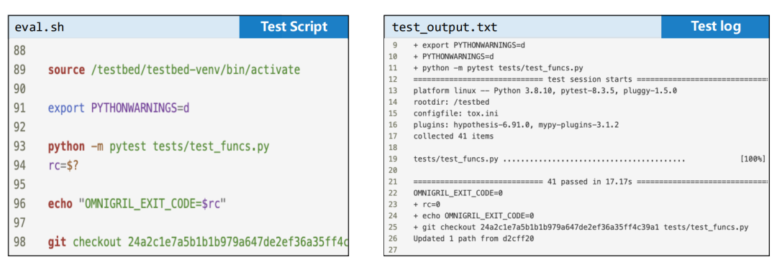Click the git checkout line in eval.sh
This screenshot has height=272, width=777.
(199, 243)
